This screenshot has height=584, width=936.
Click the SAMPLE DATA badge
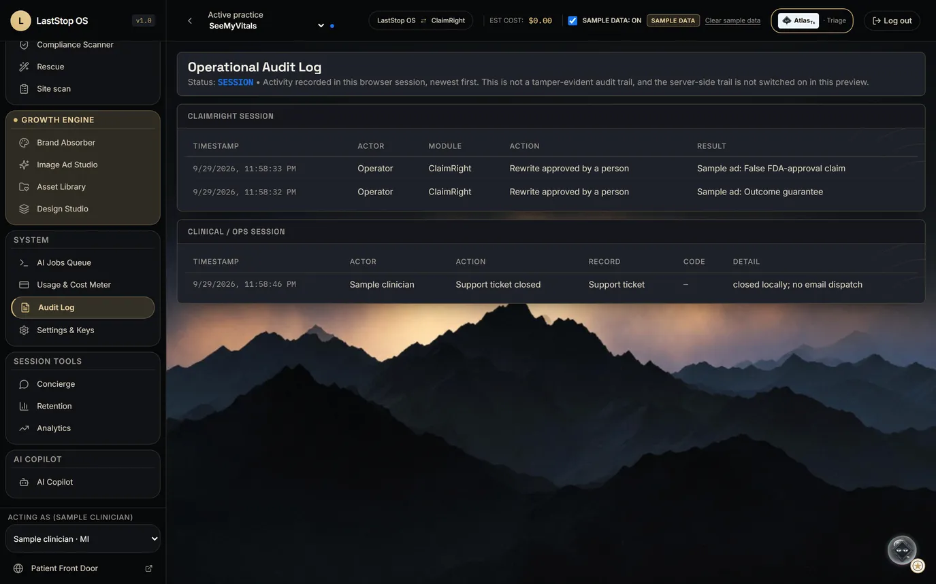coord(673,20)
